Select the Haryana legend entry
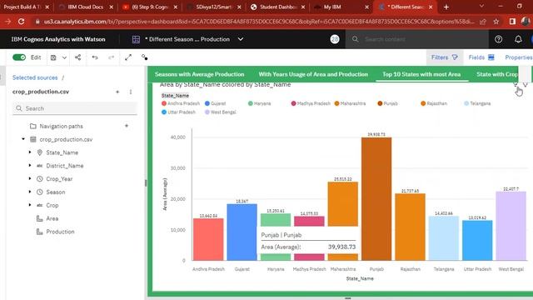The height and width of the screenshot is (300, 533). [259, 103]
